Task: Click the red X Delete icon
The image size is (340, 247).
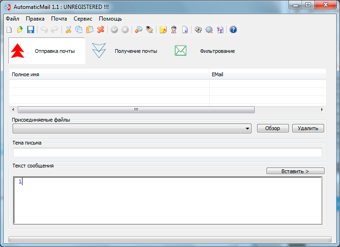Action: click(x=100, y=29)
